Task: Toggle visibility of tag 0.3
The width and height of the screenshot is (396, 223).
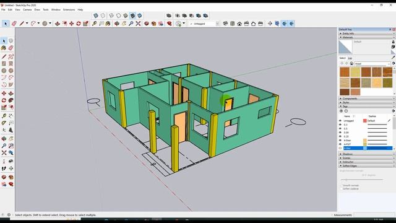Action: coord(340,125)
